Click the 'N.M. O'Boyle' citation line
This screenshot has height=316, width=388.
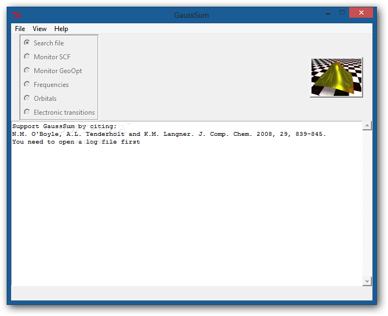(x=169, y=134)
